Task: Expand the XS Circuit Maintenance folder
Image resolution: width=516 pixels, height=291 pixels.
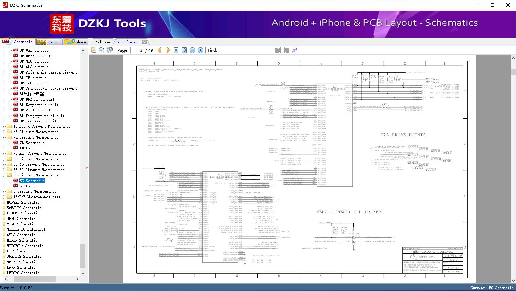Action: click(4, 132)
